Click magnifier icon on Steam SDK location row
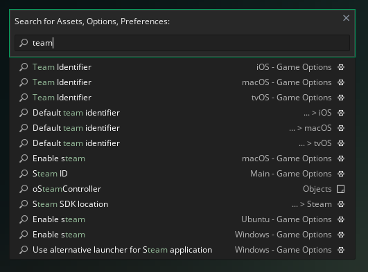The image size is (368, 272). [24, 204]
